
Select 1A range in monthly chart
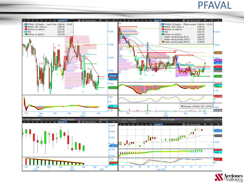[46, 122]
